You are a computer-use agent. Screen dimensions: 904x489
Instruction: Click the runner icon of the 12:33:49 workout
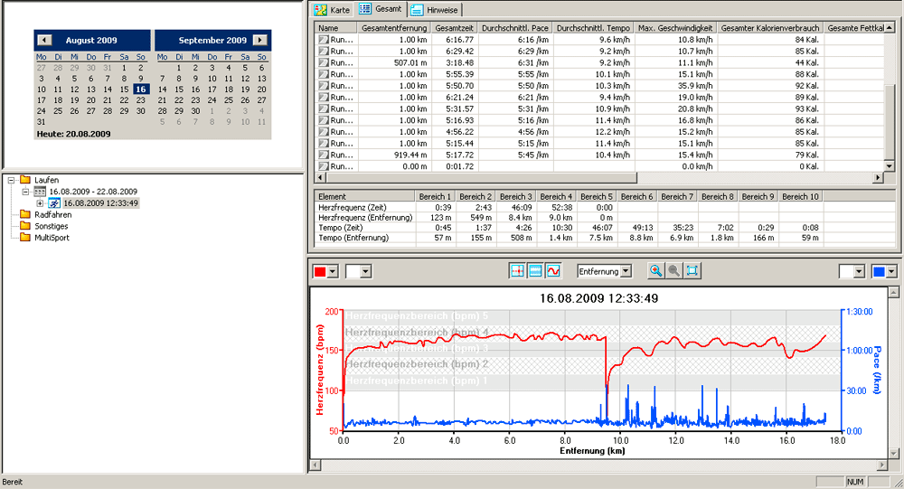click(x=54, y=203)
